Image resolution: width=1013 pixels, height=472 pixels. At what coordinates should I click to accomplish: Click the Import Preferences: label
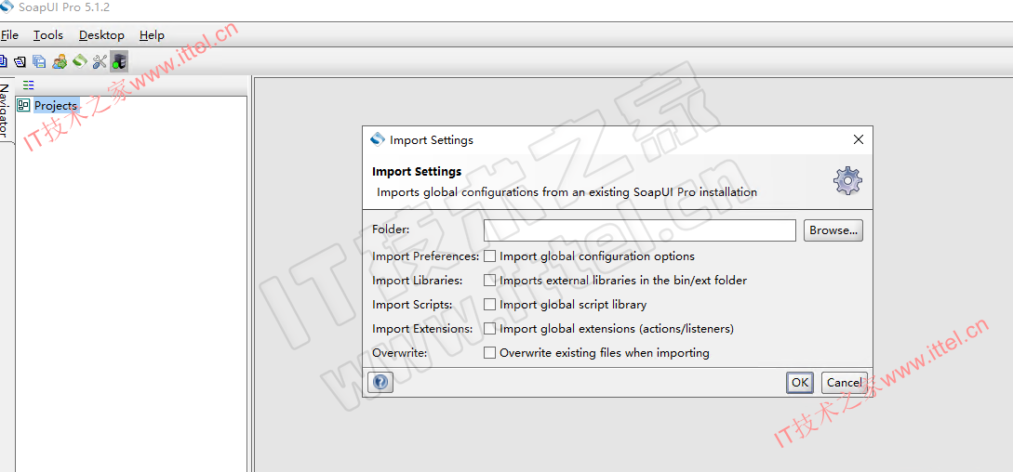point(426,256)
